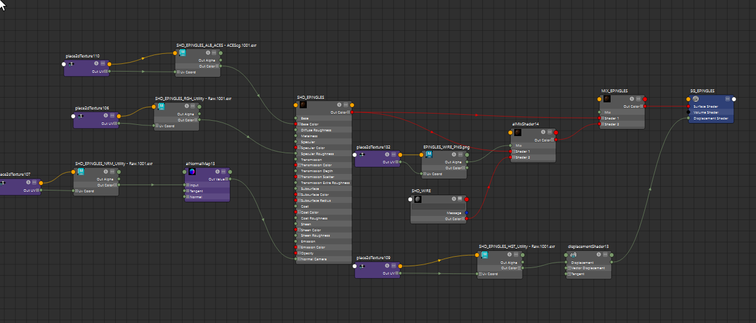
Task: Click Out Alpha row on EPINGLES_WIRE_PNG.png node
Action: (x=444, y=162)
